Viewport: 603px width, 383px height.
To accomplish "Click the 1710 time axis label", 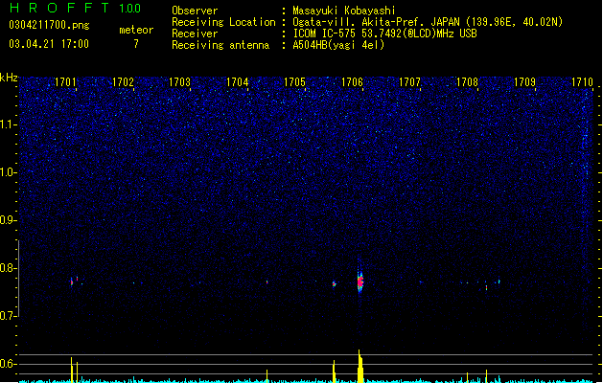I will (x=582, y=82).
